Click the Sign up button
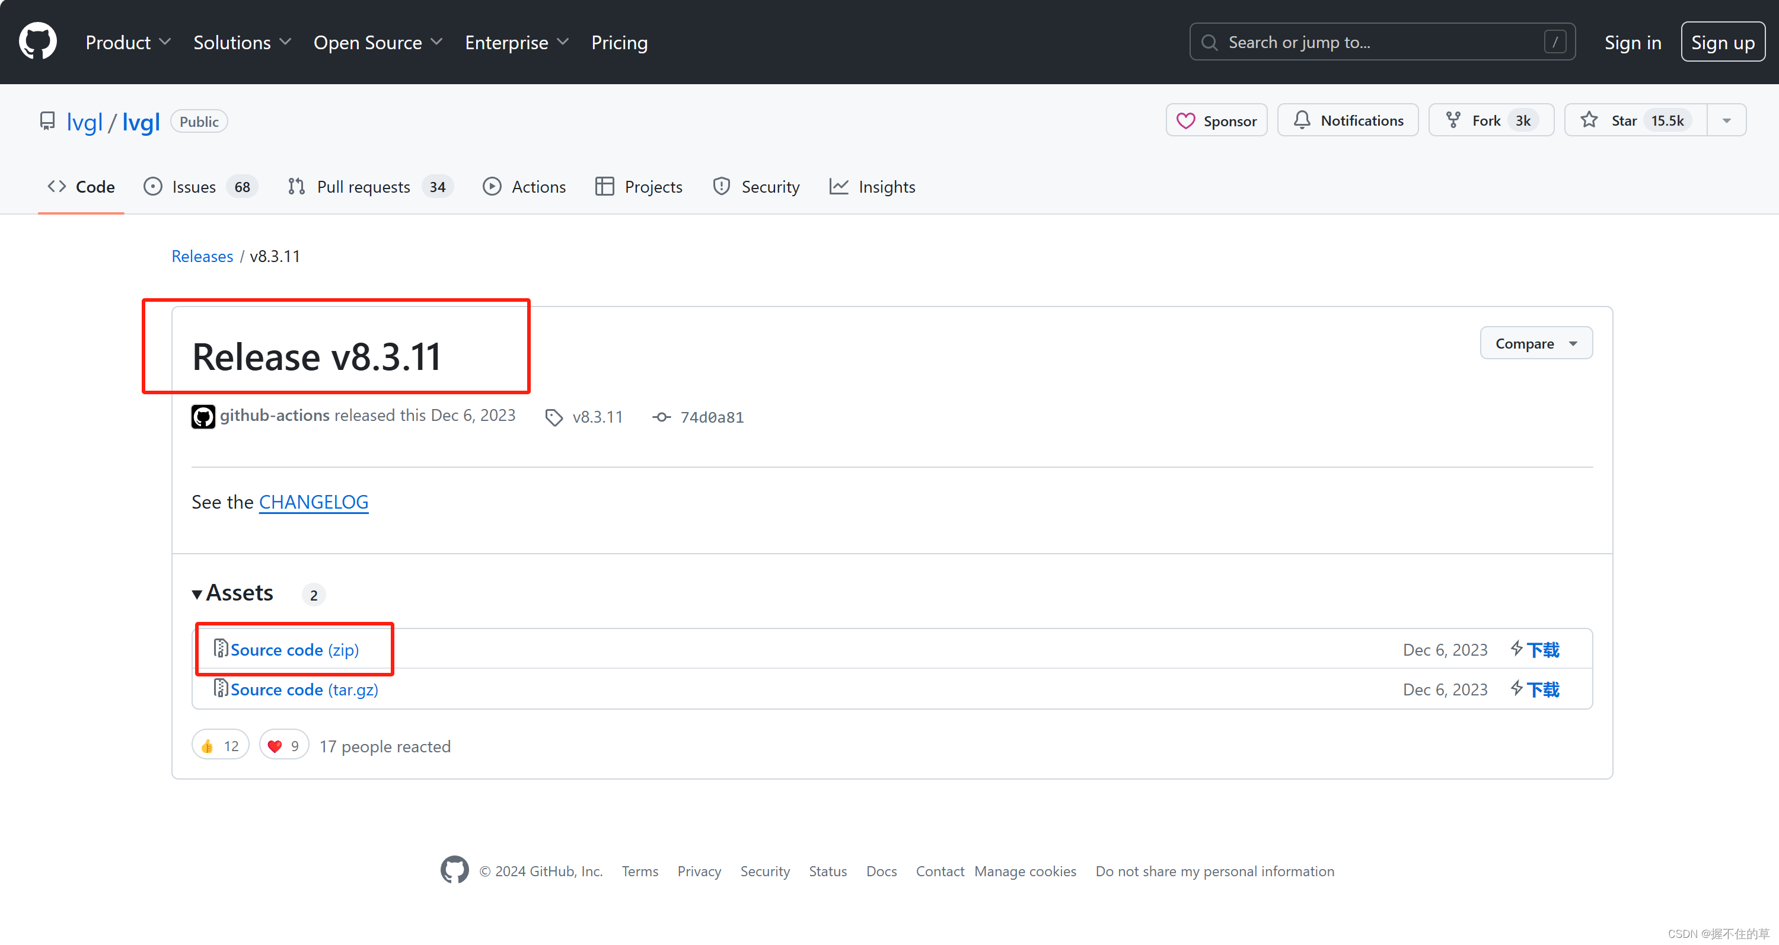Screen dimensions: 1779x945 1723,42
